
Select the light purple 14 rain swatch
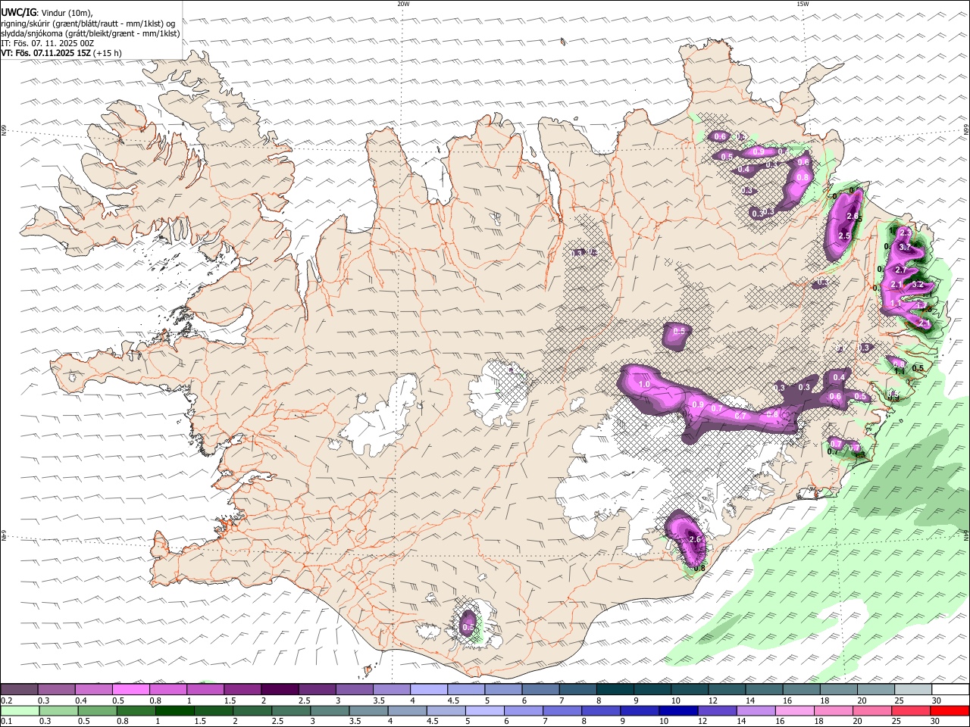(x=755, y=710)
